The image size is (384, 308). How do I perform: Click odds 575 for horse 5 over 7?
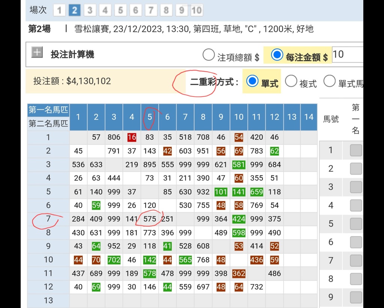[149, 219]
